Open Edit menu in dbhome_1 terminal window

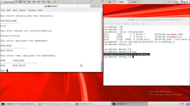pos(112,24)
